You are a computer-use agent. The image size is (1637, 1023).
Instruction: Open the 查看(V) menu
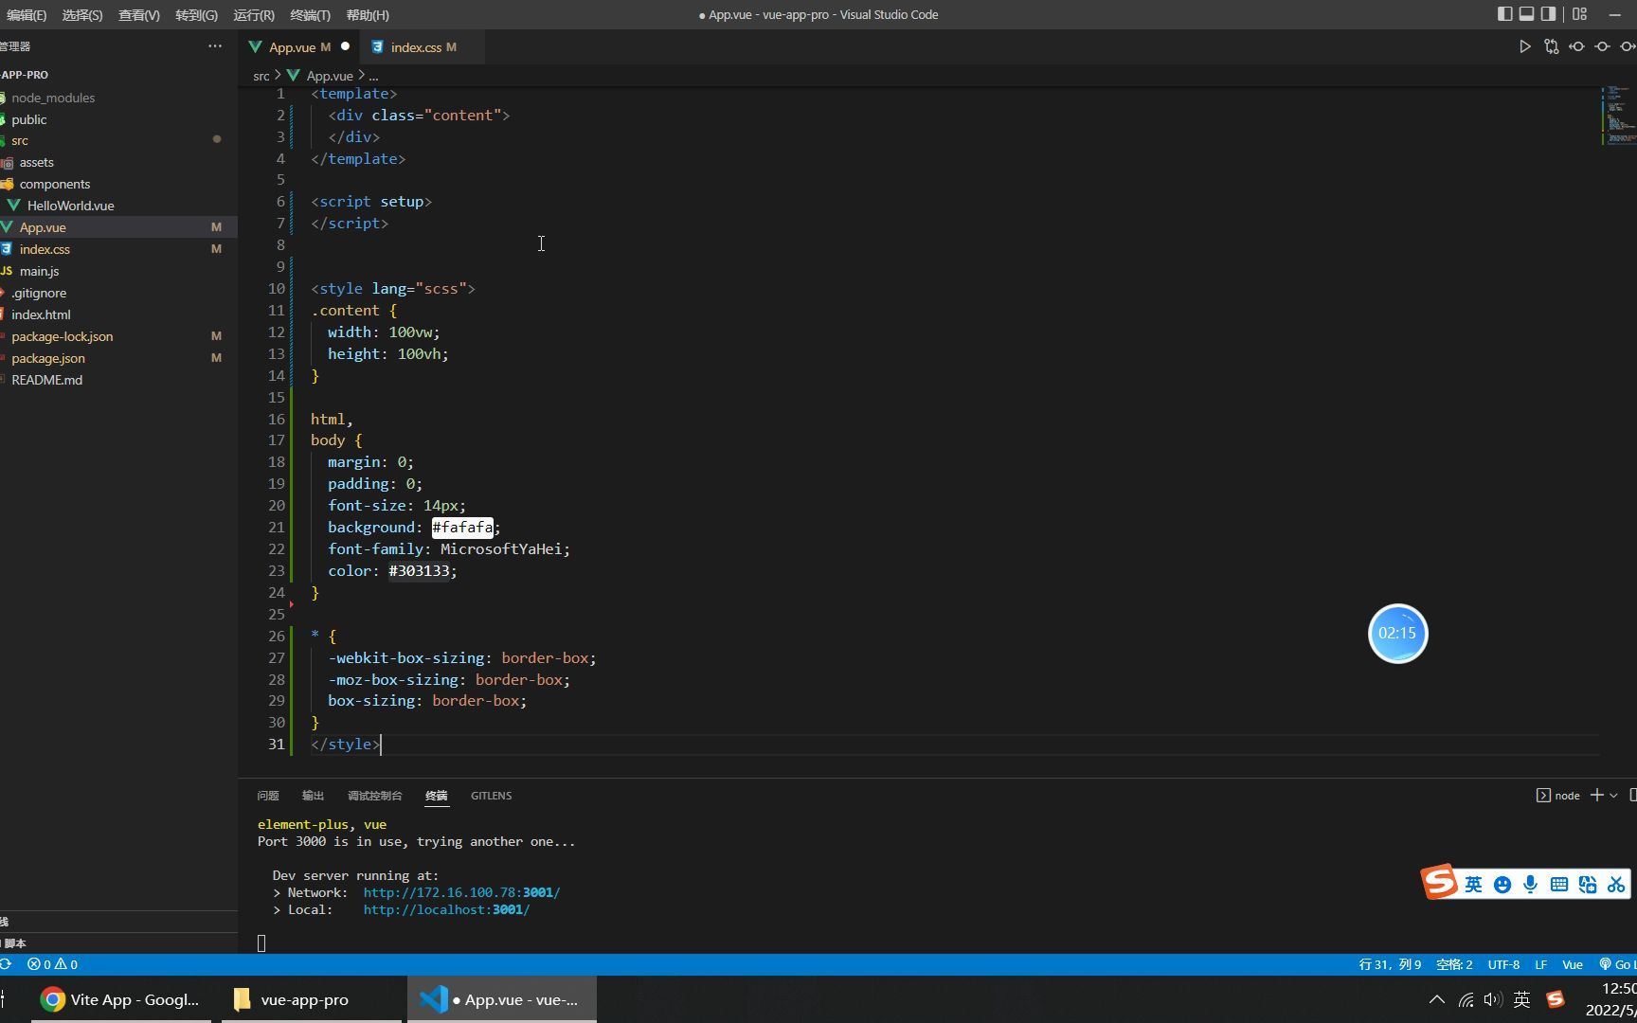point(138,15)
